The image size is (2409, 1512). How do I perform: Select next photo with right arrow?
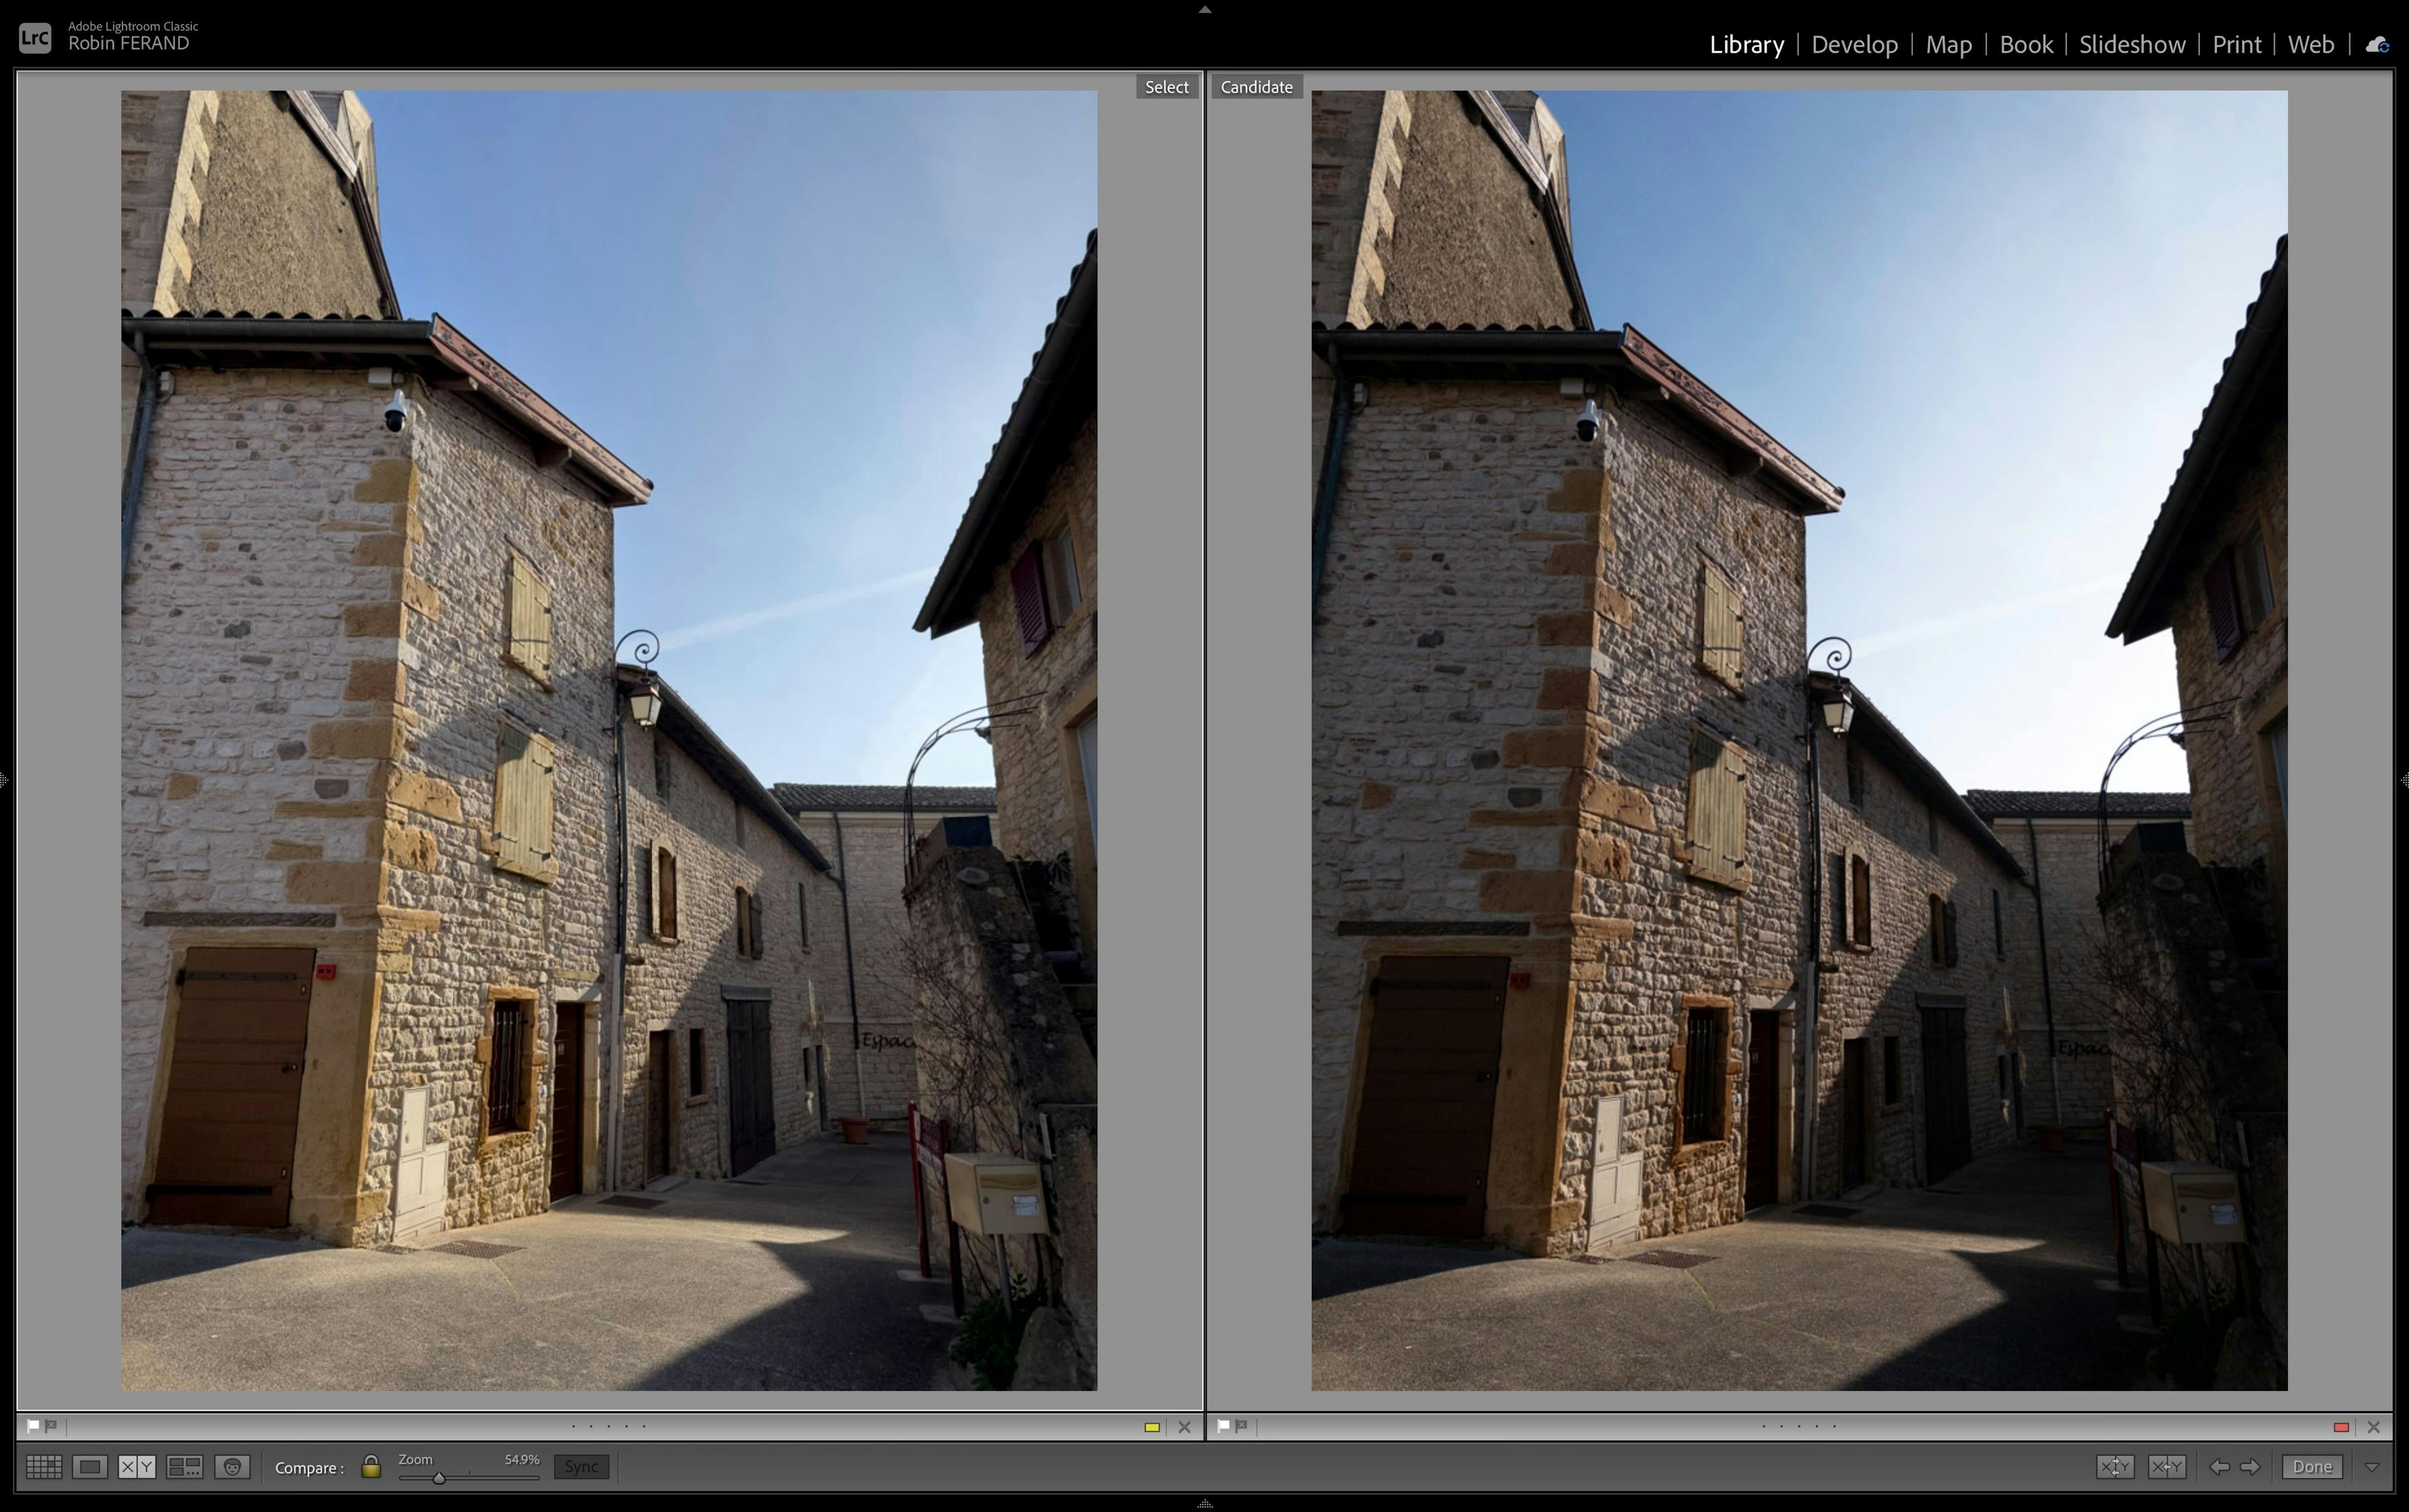pos(2250,1467)
